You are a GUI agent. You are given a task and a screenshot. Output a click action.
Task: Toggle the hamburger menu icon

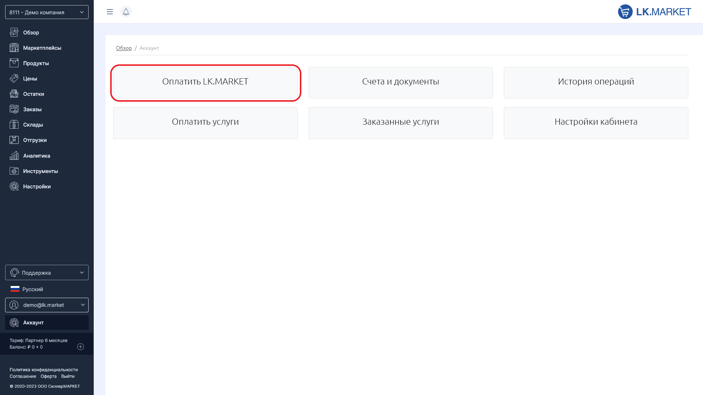pyautogui.click(x=110, y=12)
